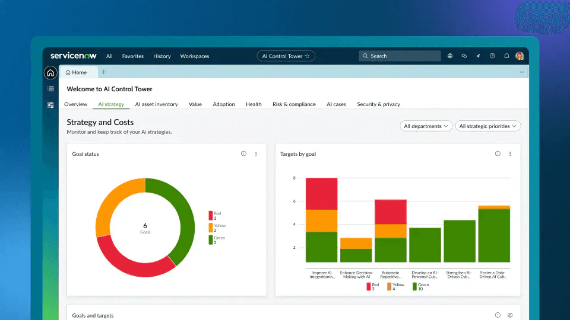Show info for Targets by goal card
Image resolution: width=570 pixels, height=320 pixels.
(498, 154)
